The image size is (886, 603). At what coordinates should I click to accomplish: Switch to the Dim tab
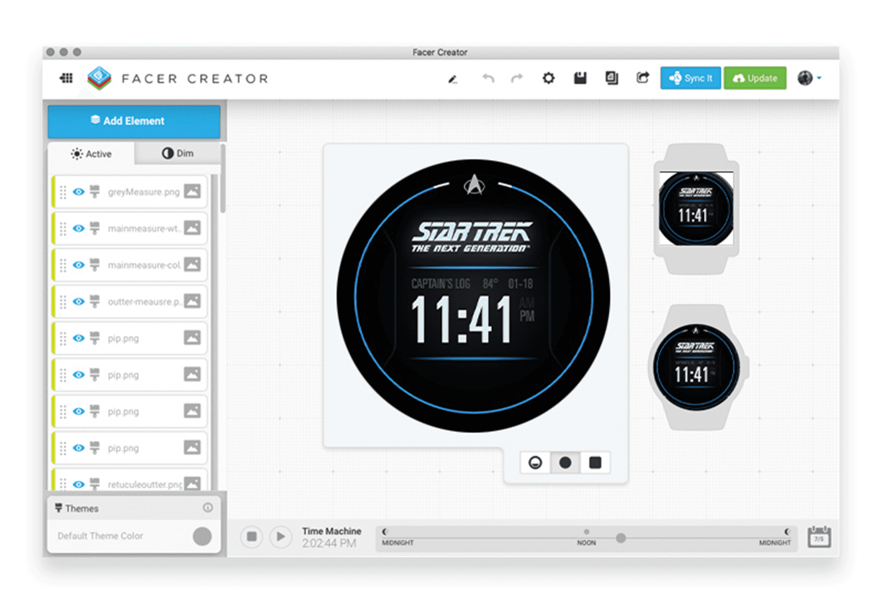[178, 153]
